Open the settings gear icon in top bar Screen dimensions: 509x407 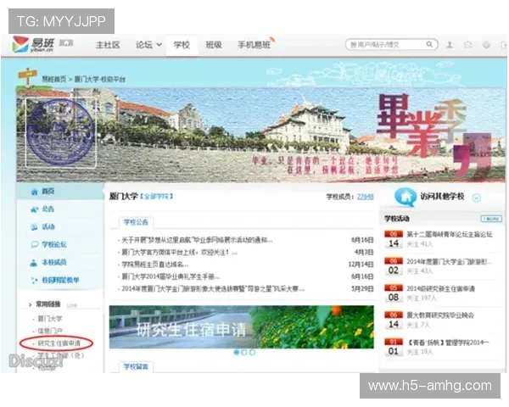tap(486, 45)
